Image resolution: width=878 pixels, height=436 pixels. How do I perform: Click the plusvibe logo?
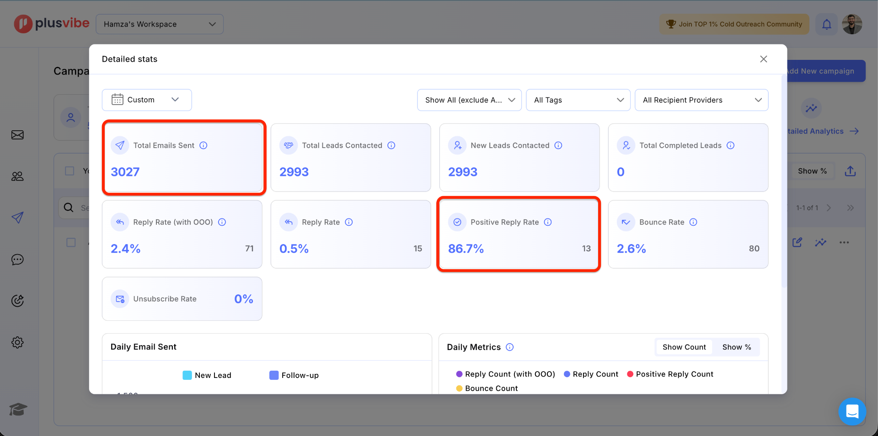[x=52, y=24]
